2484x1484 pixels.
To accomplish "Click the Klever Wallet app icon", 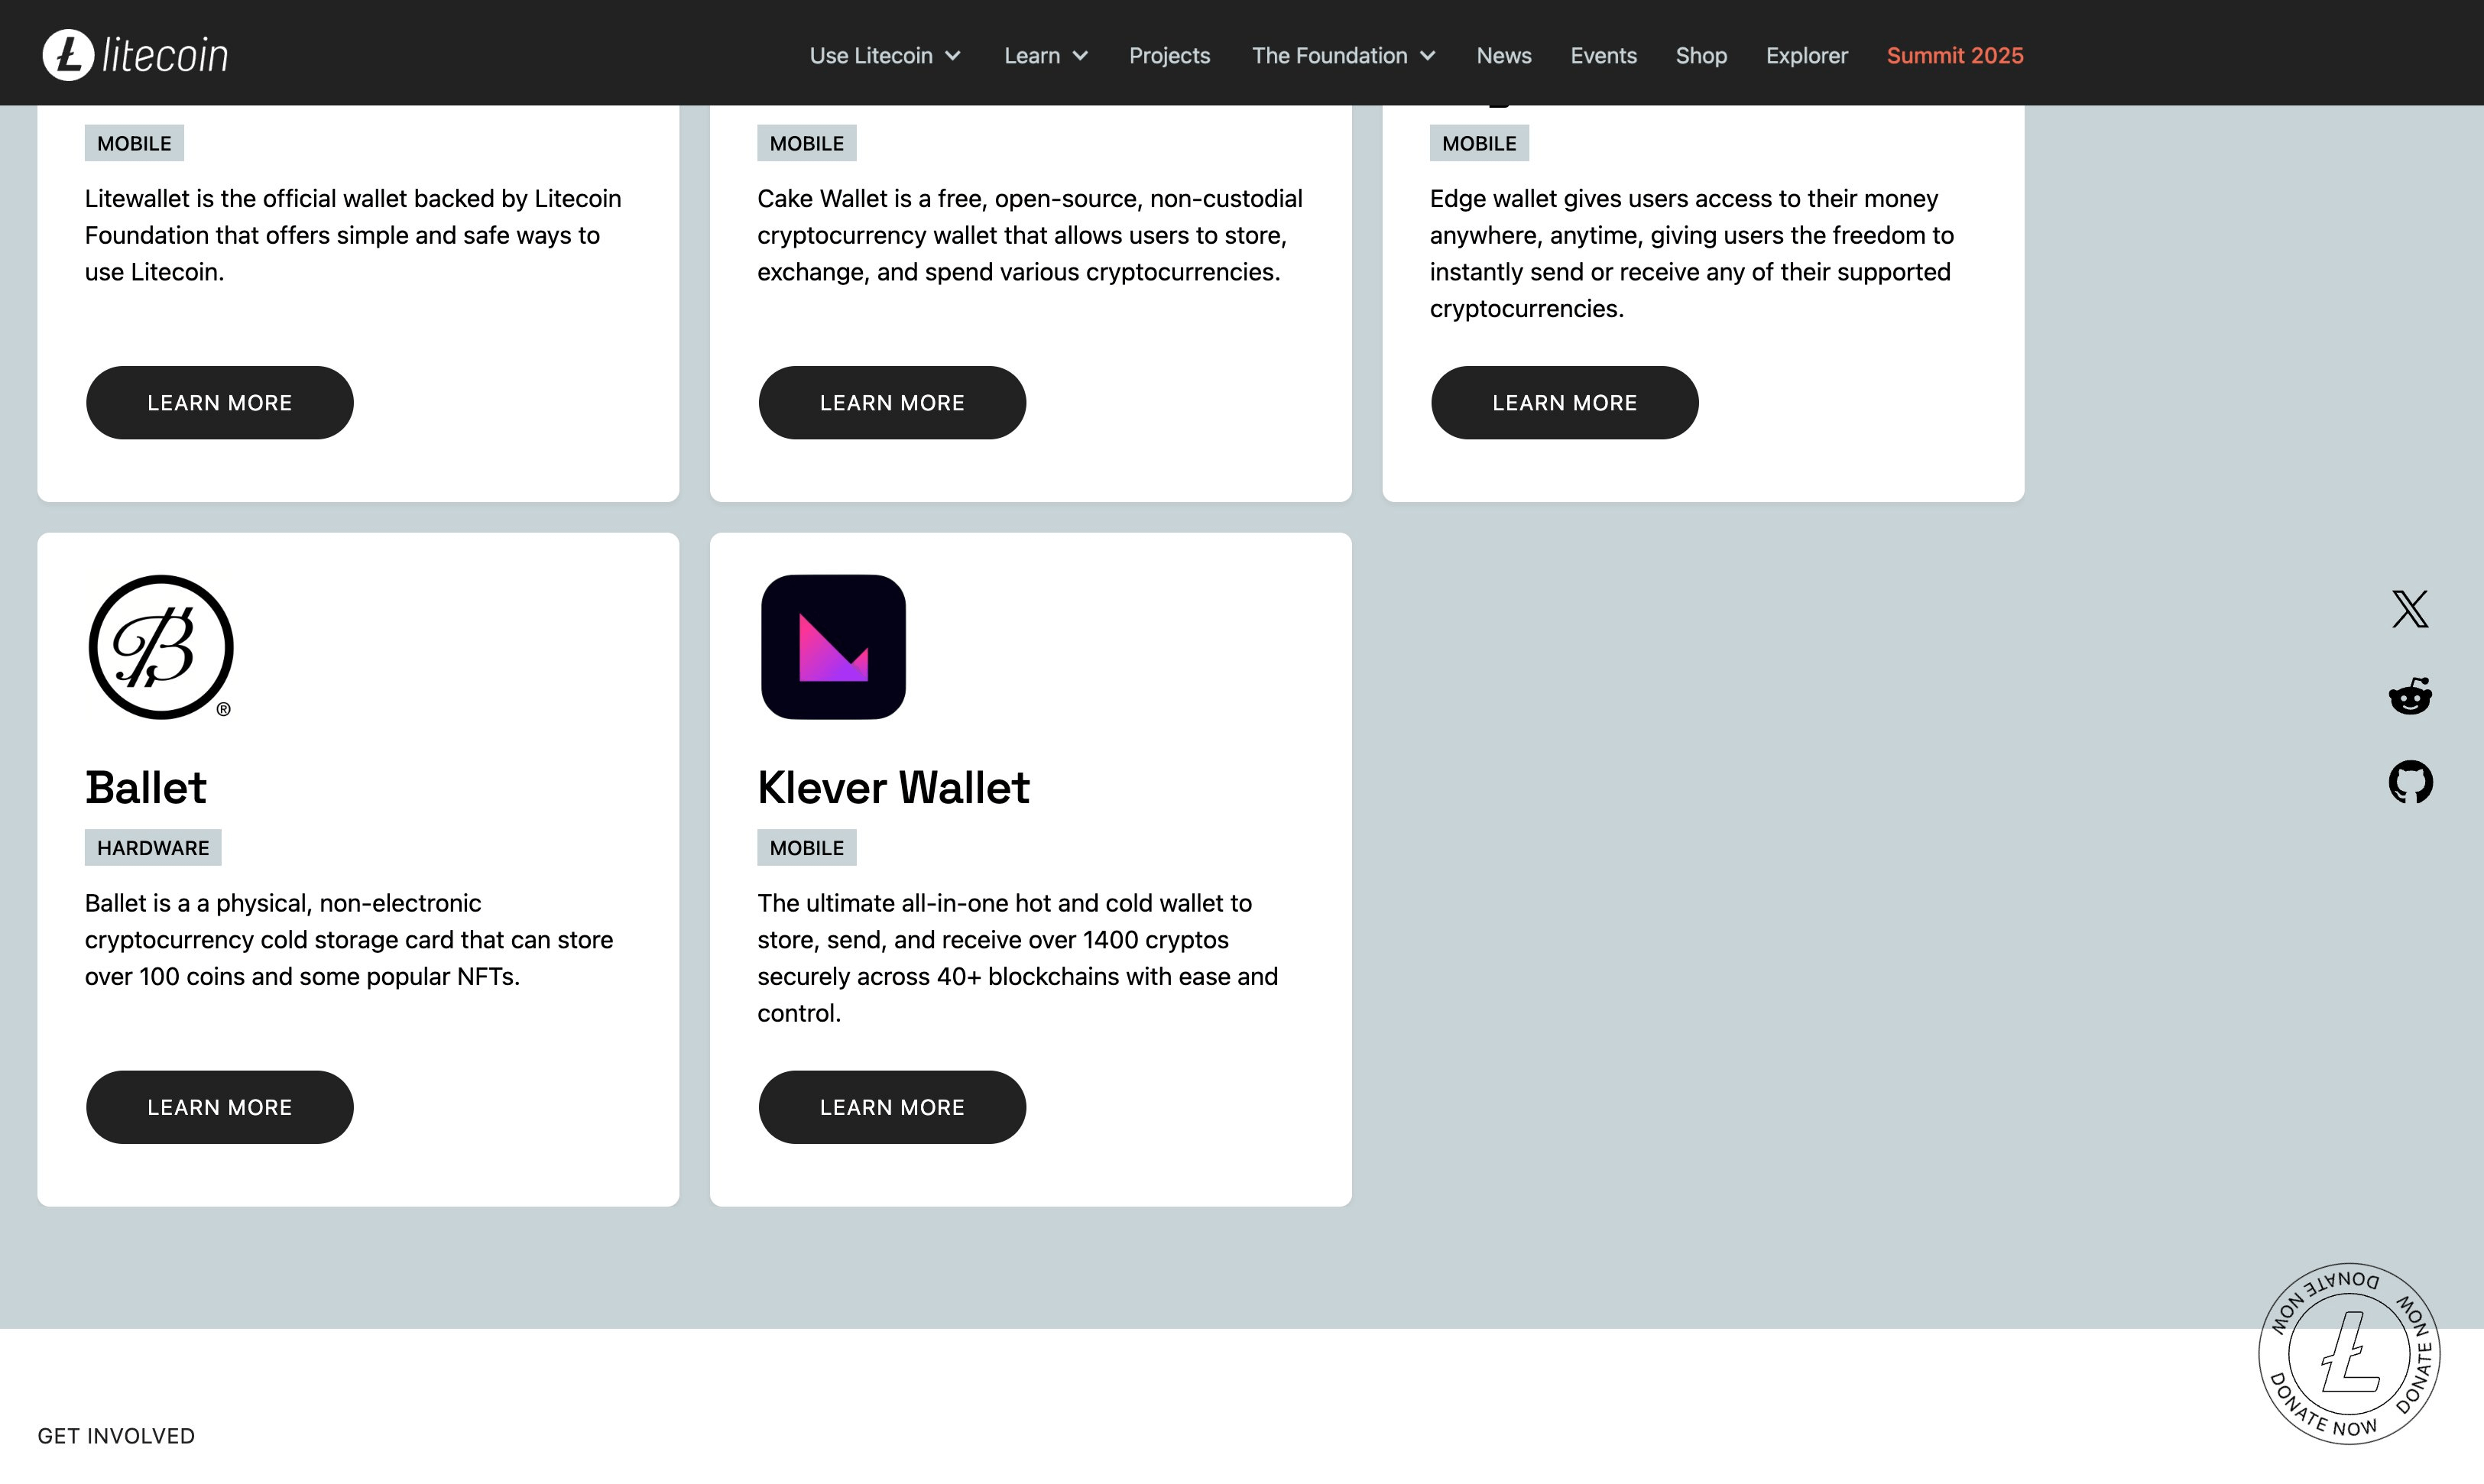I will point(833,647).
